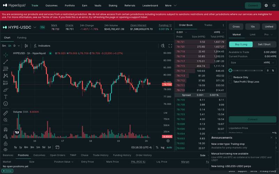
Task: Enable Take Profit / Stop Loss checkbox
Action: [x=231, y=82]
